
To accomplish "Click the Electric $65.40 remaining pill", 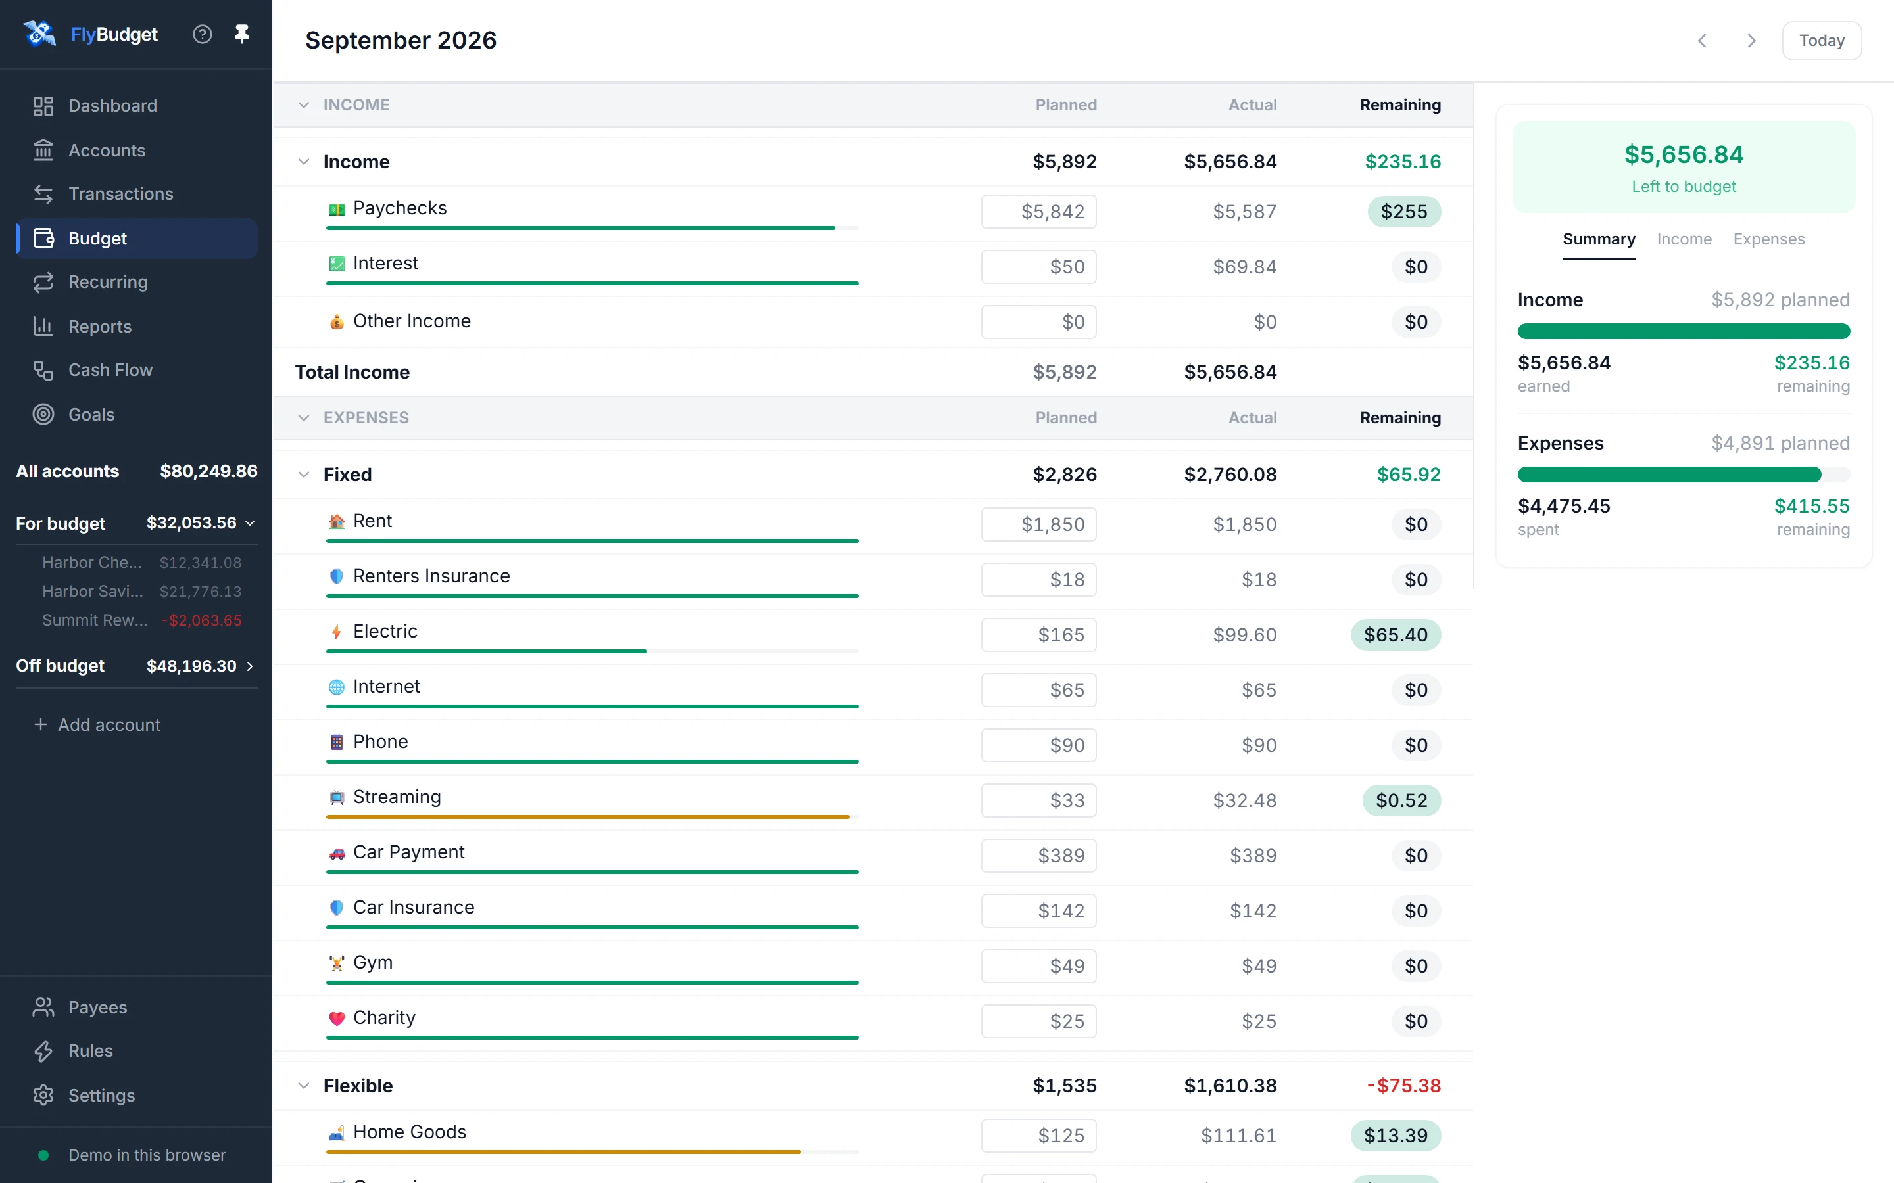I will point(1396,634).
